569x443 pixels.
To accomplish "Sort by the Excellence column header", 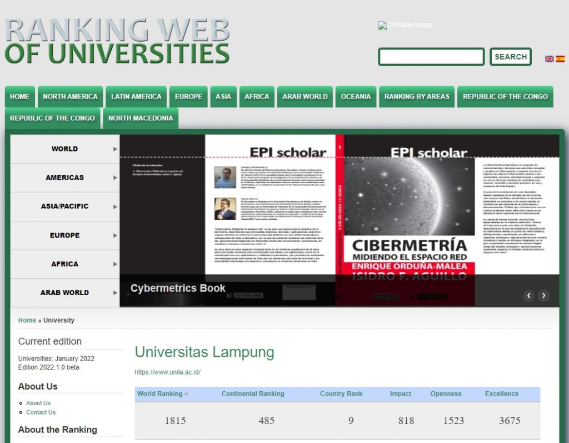I will [x=502, y=394].
